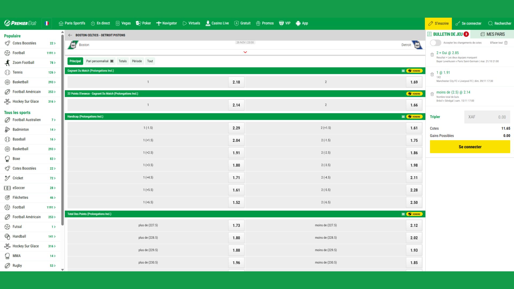Open the Totals tab
514x289 pixels.
pyautogui.click(x=123, y=61)
